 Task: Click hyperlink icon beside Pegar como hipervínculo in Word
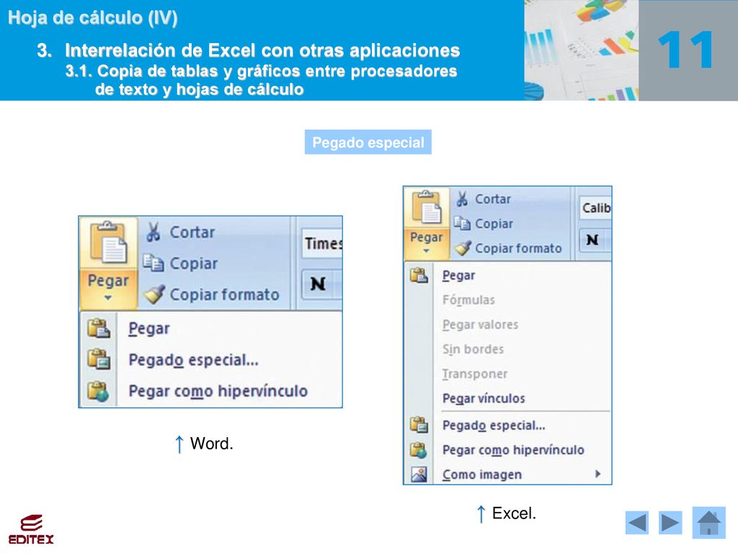(x=98, y=391)
